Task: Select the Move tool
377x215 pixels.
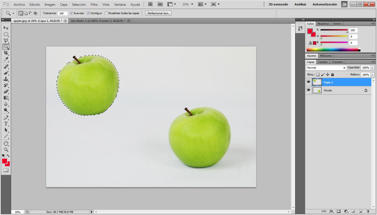Action: pos(6,28)
